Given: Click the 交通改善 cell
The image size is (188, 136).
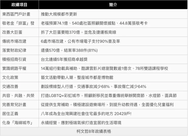Looking at the screenshot, I should pyautogui.click(x=19, y=87).
